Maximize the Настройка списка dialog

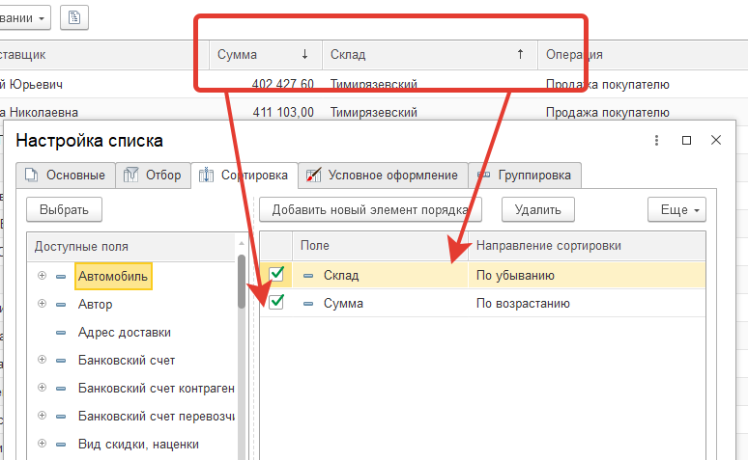point(686,140)
